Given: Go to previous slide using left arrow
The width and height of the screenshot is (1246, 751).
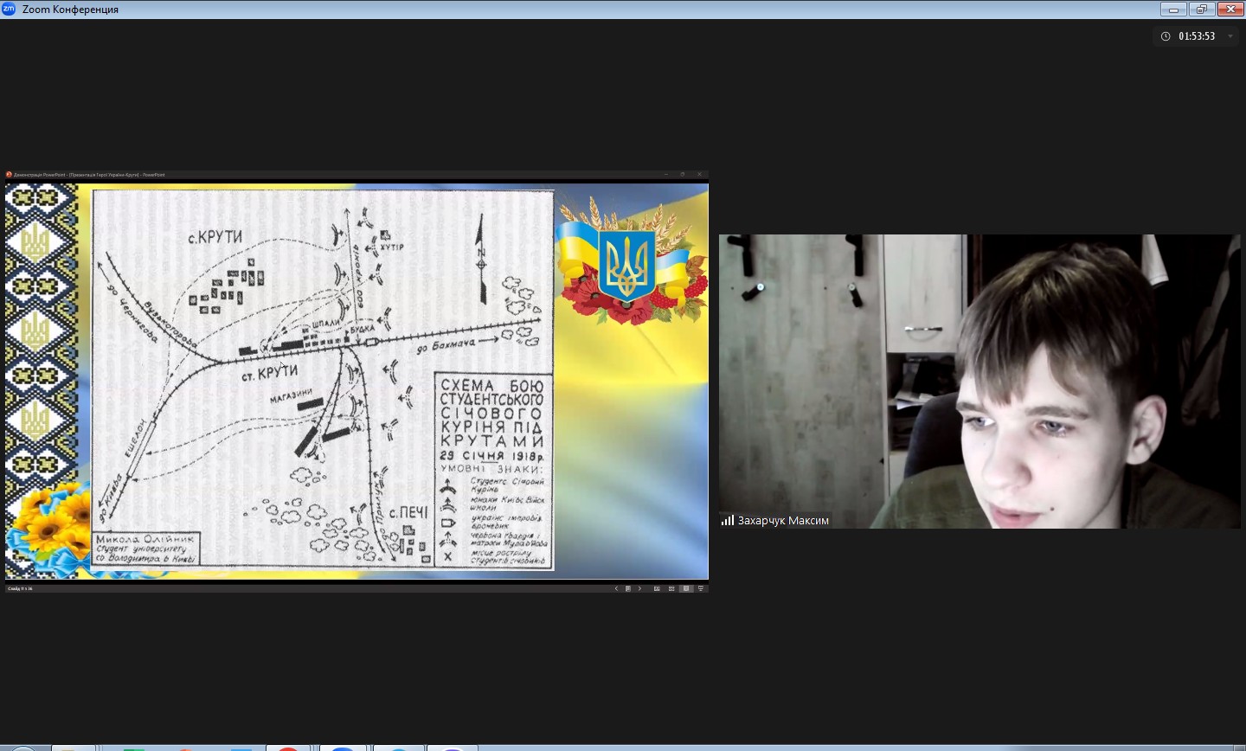Looking at the screenshot, I should 616,588.
